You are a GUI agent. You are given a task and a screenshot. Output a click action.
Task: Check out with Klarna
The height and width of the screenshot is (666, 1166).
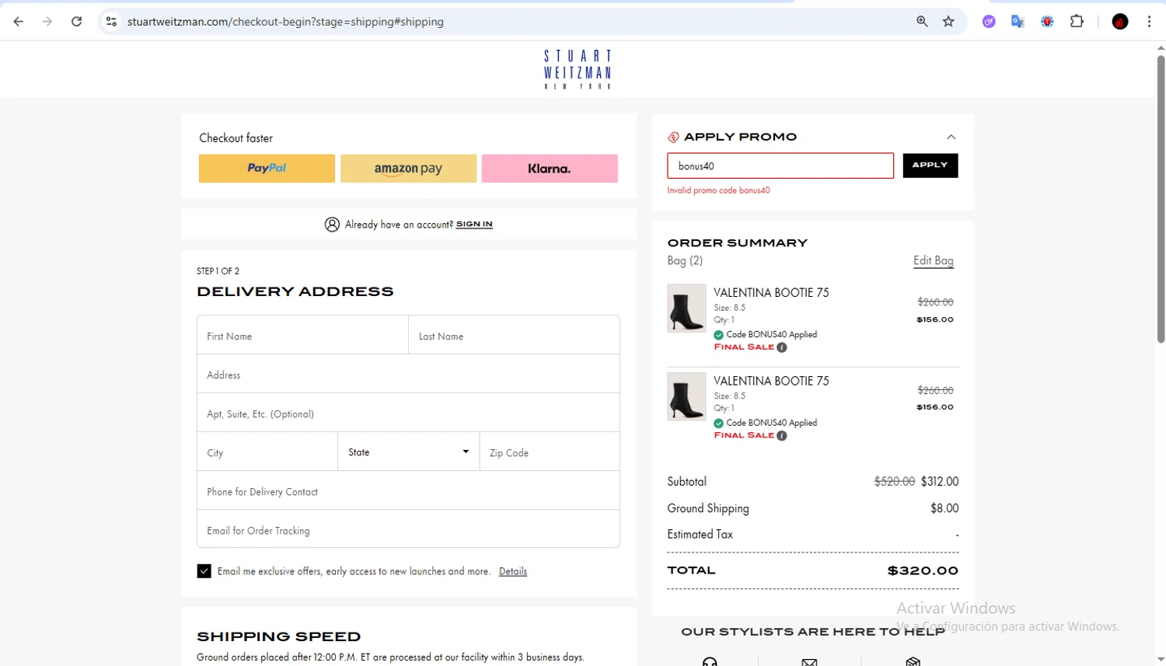(x=550, y=168)
